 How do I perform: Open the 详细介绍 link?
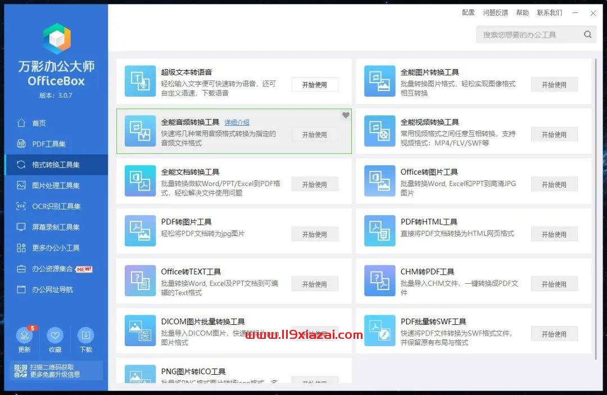[x=237, y=122]
